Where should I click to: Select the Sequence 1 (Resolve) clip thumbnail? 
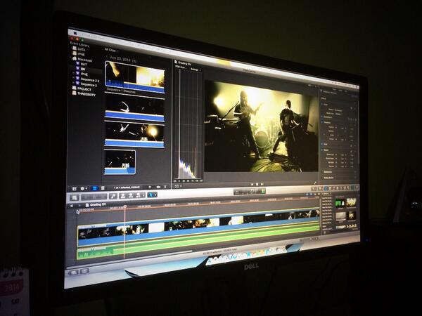134,77
